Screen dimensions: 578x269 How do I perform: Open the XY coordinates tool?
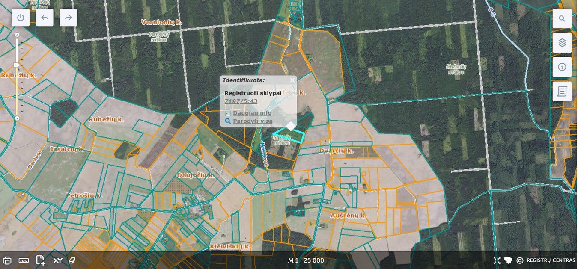[x=58, y=260]
